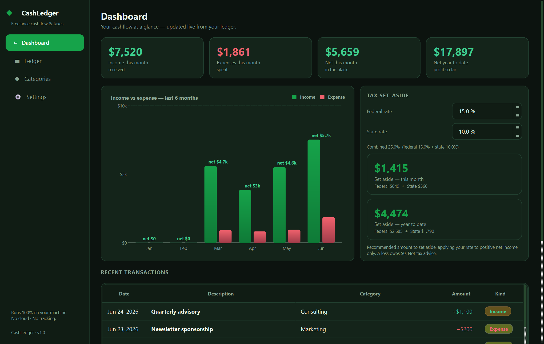Increase the State rate with the up stepper
The image size is (544, 344).
coord(517,127)
